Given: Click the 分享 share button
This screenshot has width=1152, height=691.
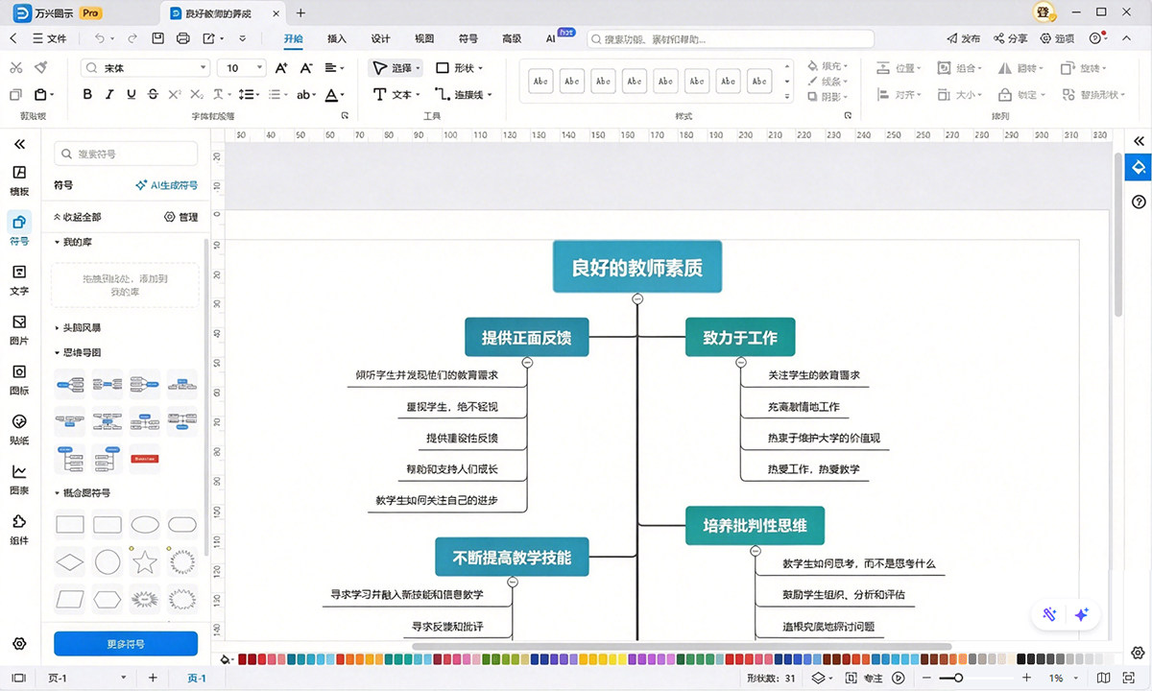Looking at the screenshot, I should (1010, 38).
